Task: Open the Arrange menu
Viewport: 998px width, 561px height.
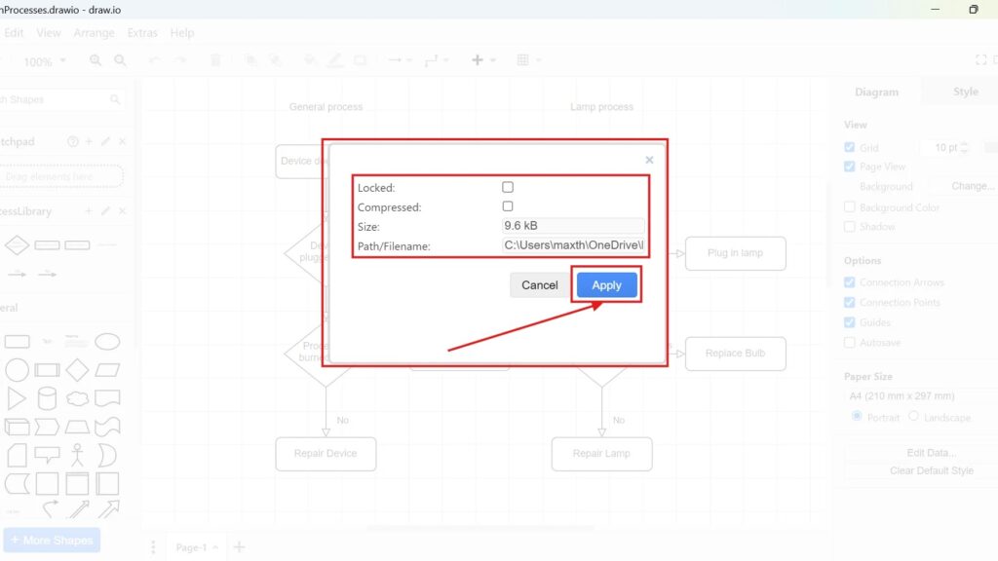Action: point(94,32)
